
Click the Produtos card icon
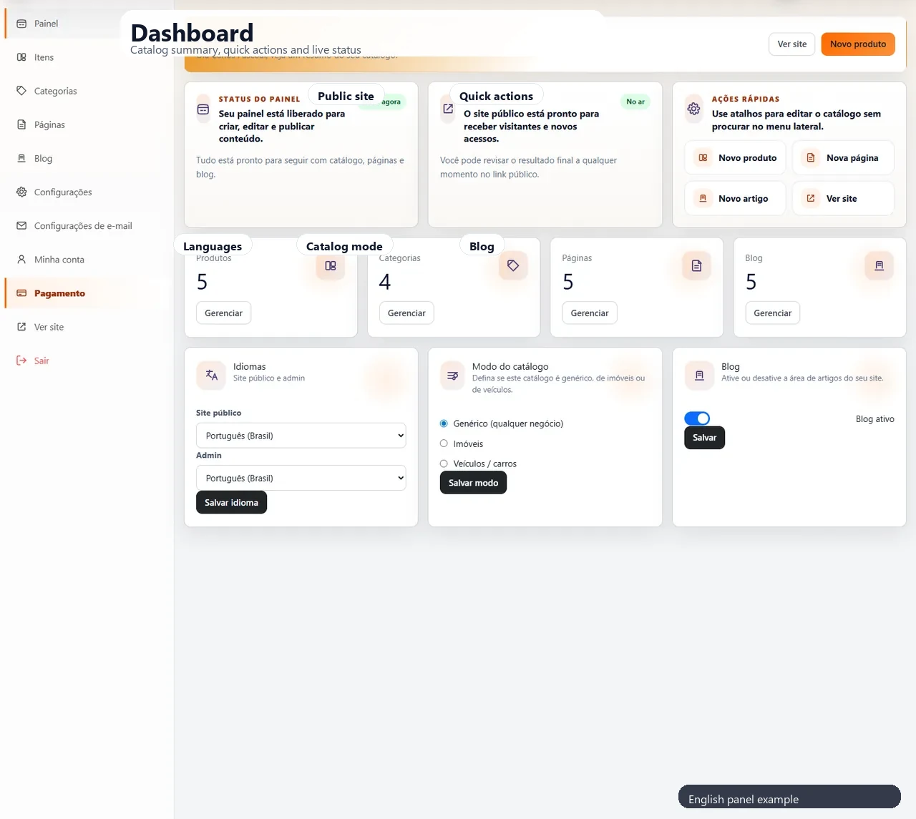pos(331,265)
